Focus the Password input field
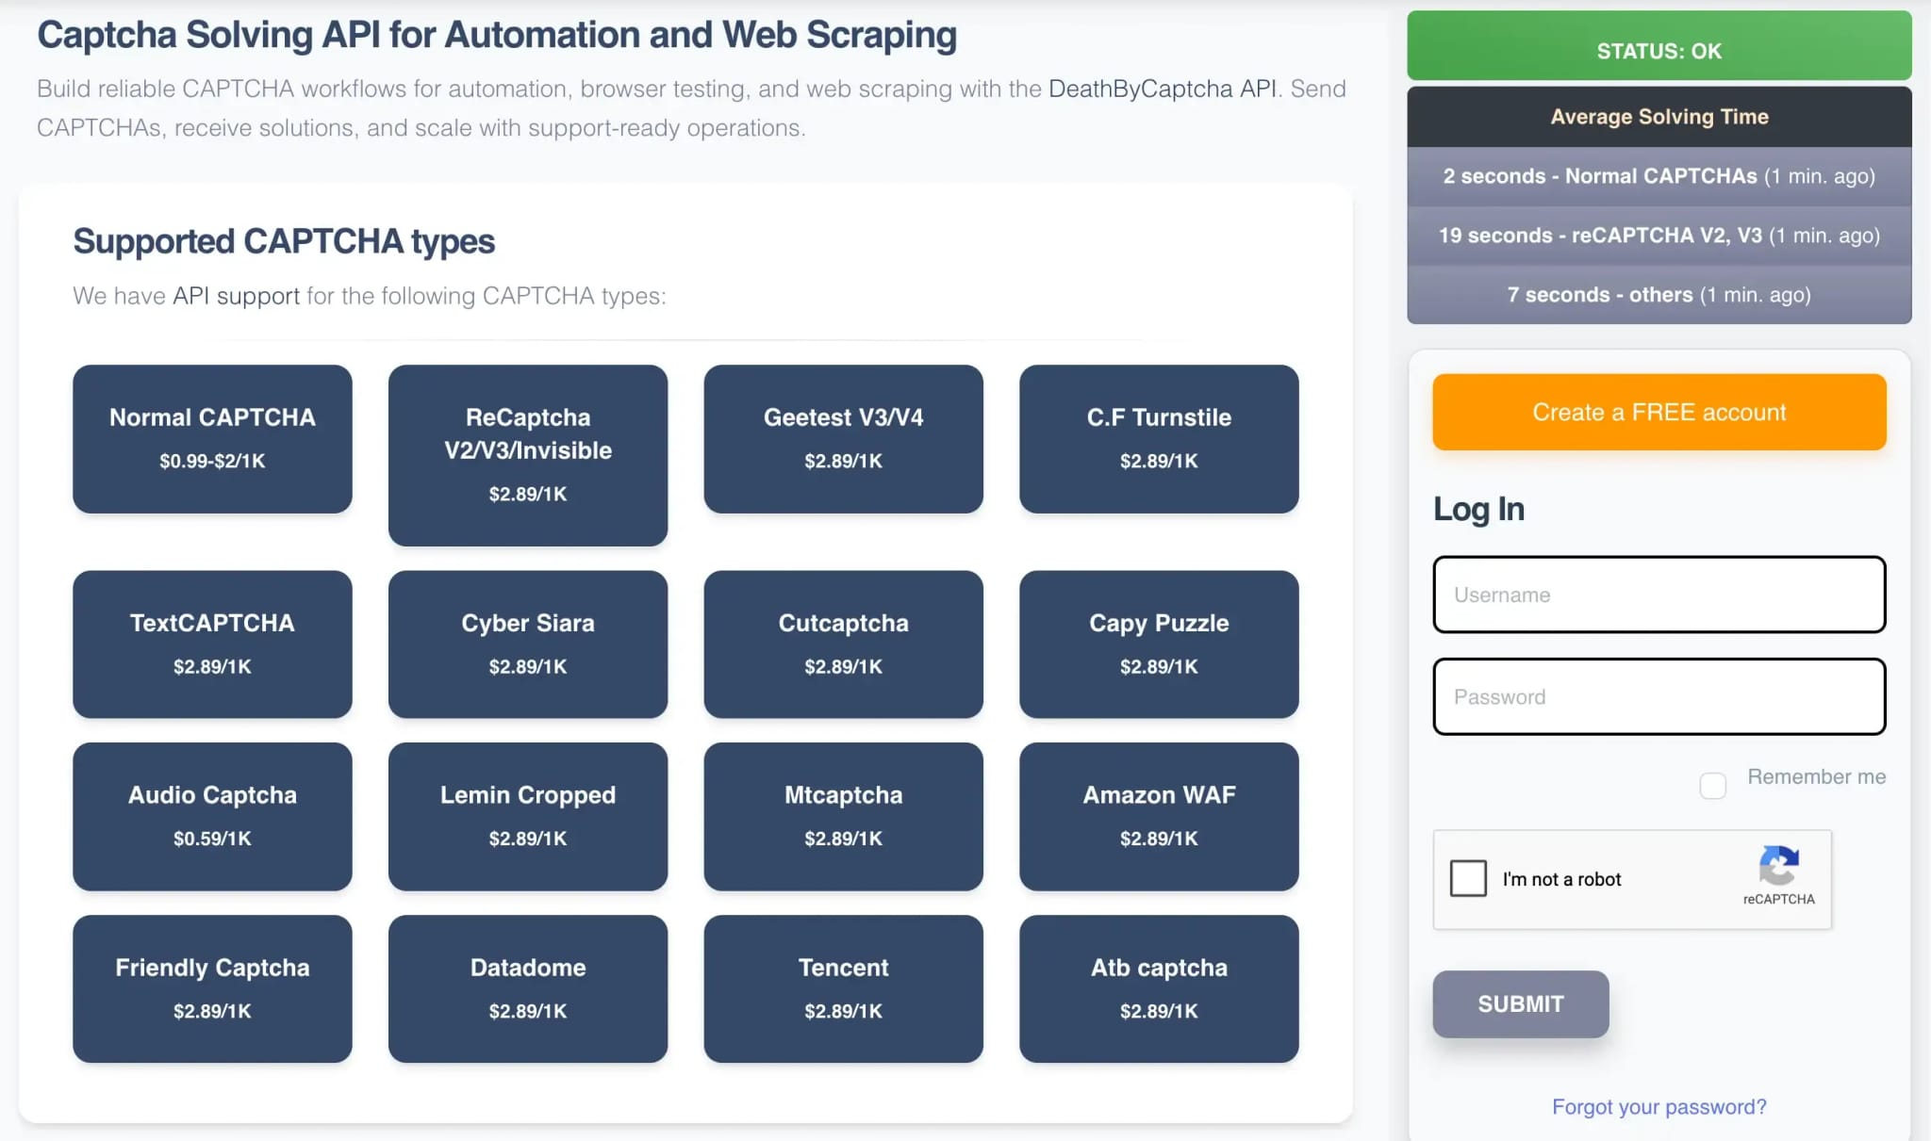The height and width of the screenshot is (1141, 1931). coord(1659,696)
